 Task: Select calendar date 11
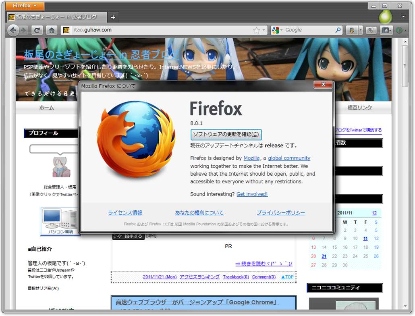365,239
